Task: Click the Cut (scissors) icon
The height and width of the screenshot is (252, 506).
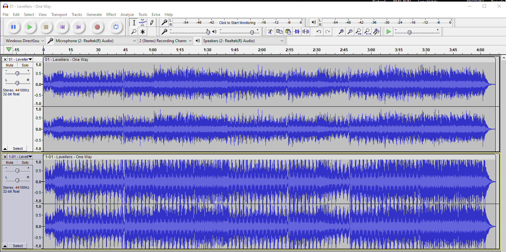Action: [270, 32]
